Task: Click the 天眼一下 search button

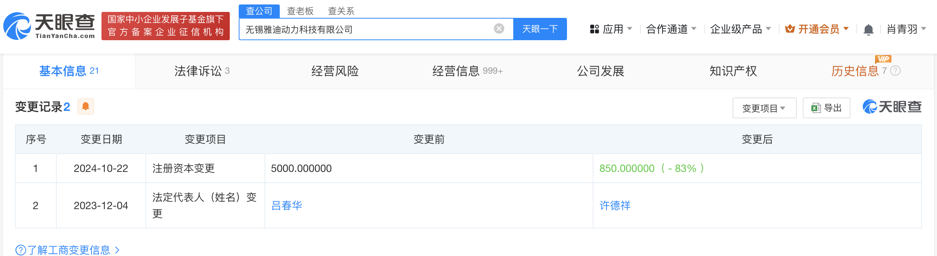Action: click(x=540, y=29)
